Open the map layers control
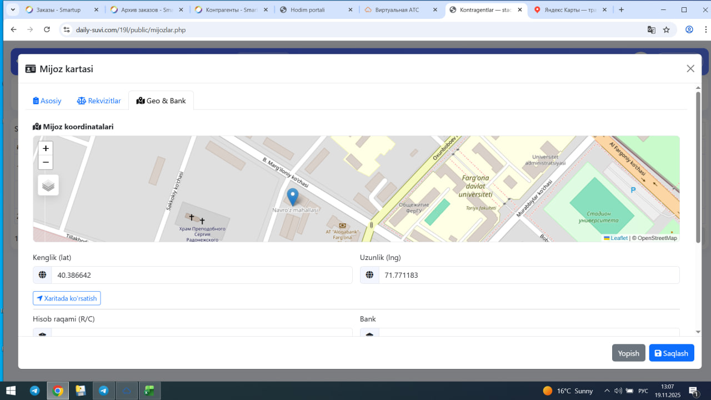This screenshot has width=711, height=400. (48, 186)
